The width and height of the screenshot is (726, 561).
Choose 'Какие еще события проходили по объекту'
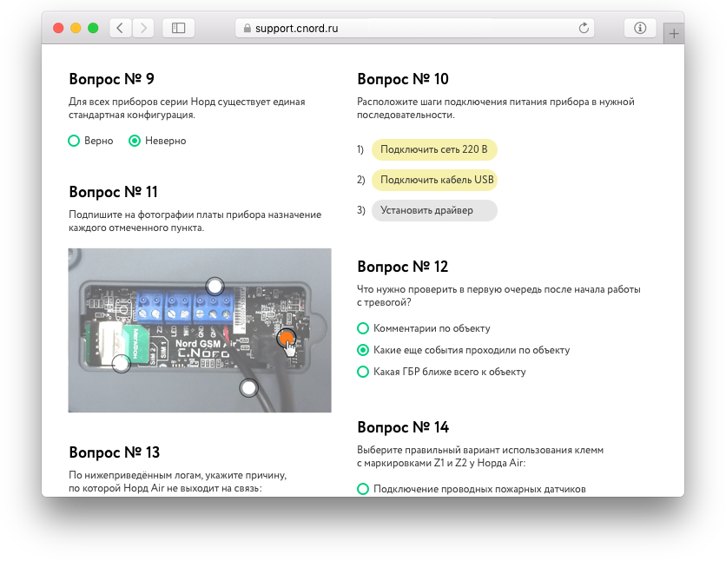pos(464,350)
